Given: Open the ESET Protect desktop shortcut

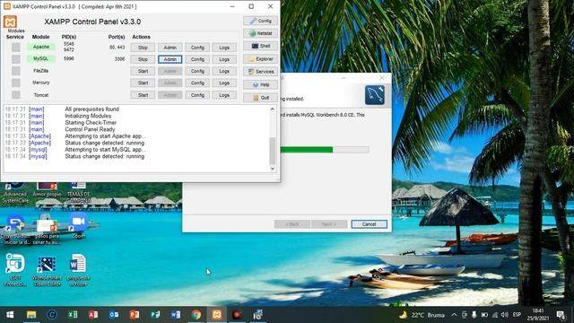Looking at the screenshot, I should (15, 270).
